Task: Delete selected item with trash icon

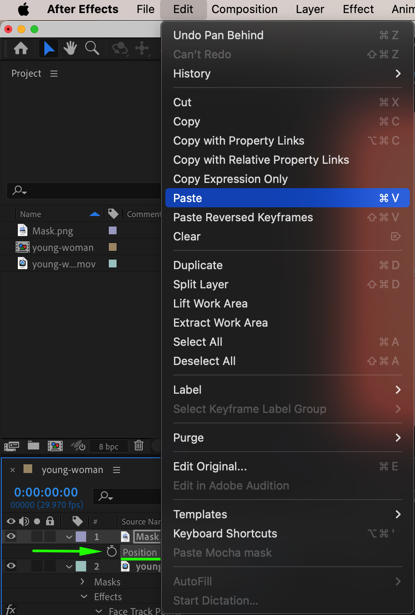Action: (139, 446)
